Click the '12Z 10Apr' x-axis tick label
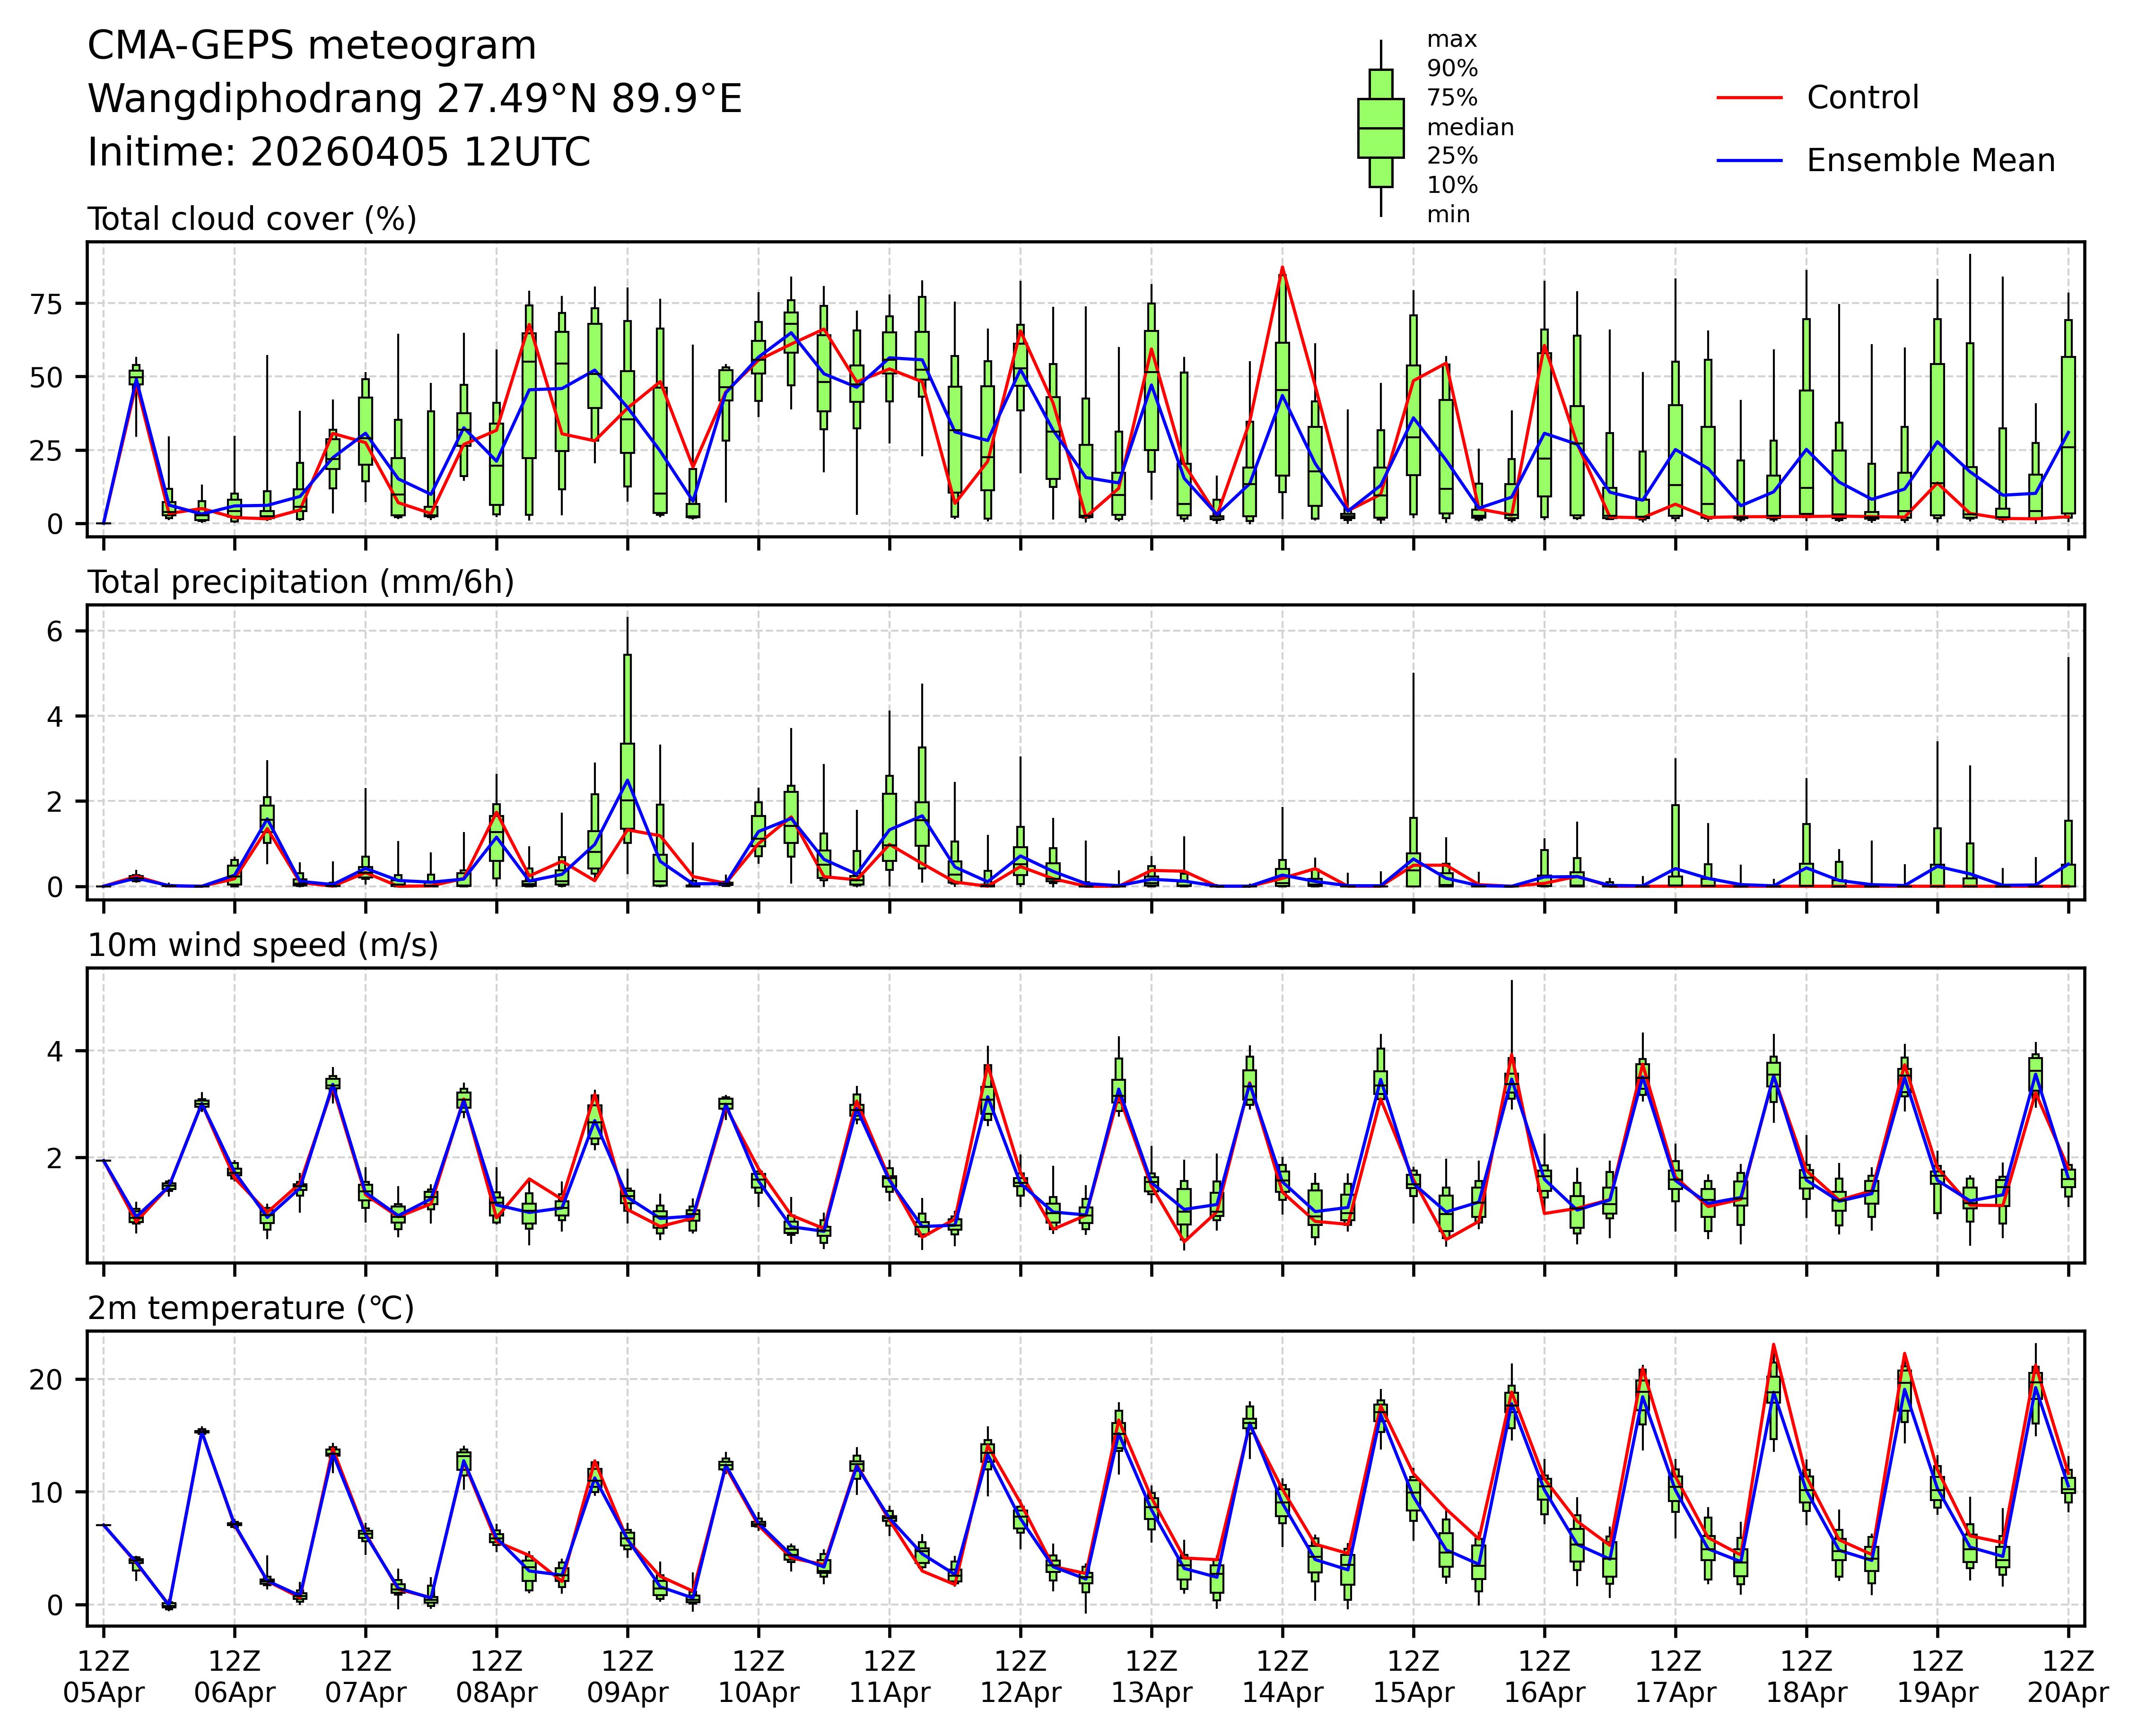This screenshot has height=1736, width=2138. tap(759, 1677)
